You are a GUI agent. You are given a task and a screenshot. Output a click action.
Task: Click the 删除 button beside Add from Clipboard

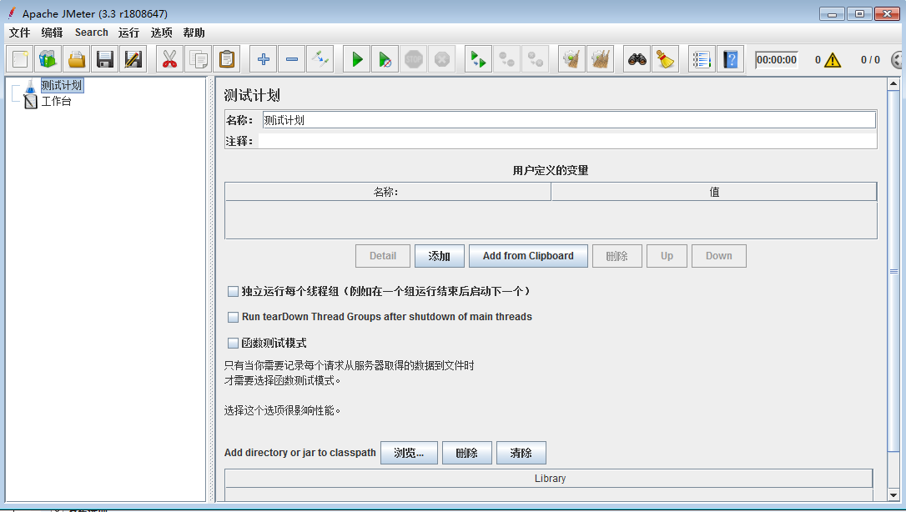pos(617,256)
